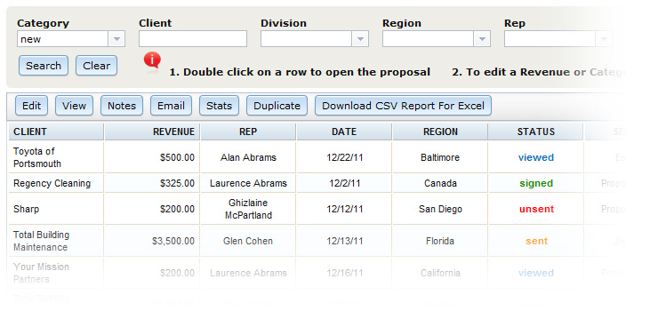Show proposal Stats

coord(219,106)
